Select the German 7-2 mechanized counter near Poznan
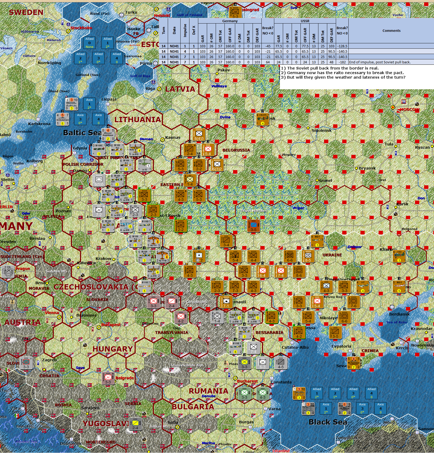Image resolution: width=434 pixels, height=453 pixels. click(x=99, y=211)
